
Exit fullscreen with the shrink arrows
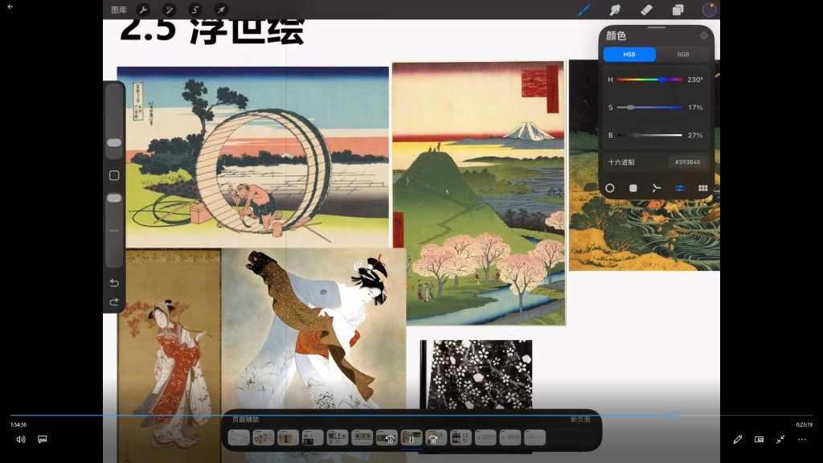pyautogui.click(x=780, y=440)
